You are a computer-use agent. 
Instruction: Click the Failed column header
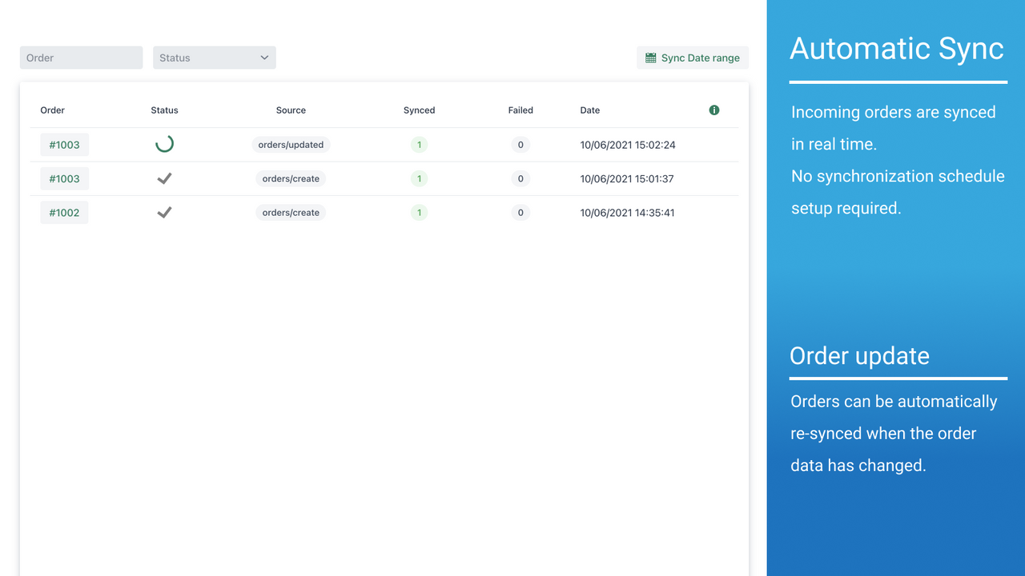[521, 110]
